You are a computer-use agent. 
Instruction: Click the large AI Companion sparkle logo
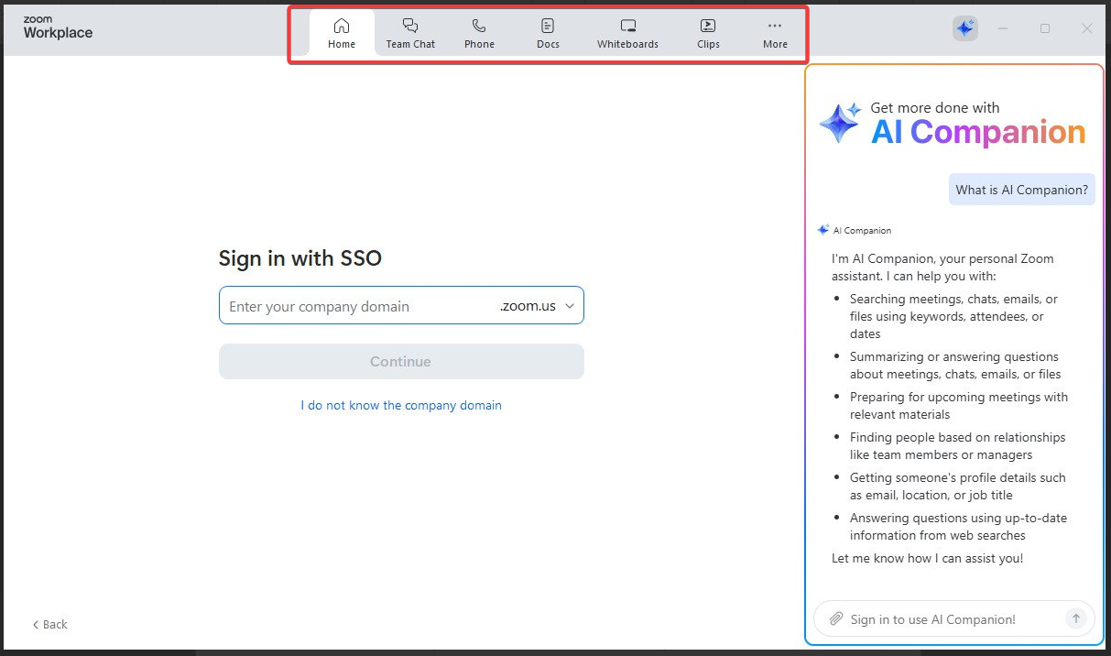coord(840,123)
